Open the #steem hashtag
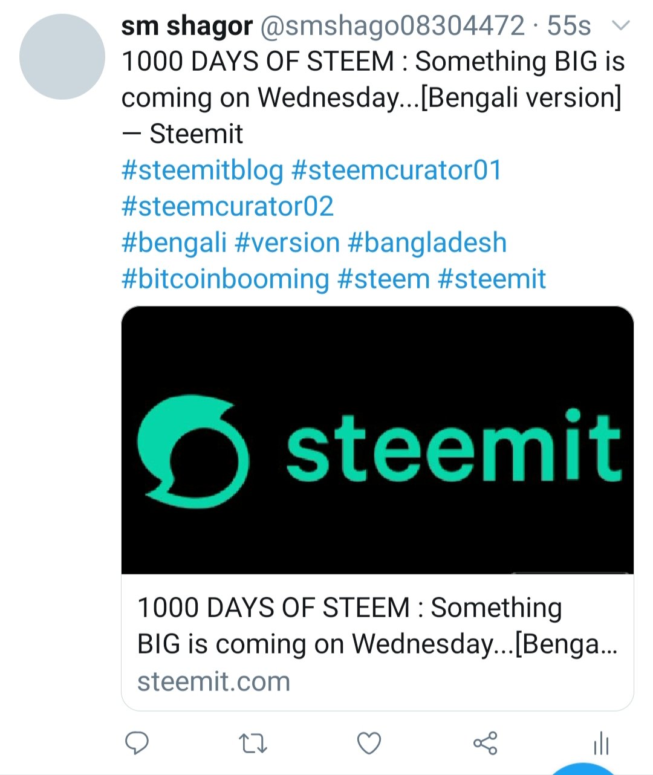The image size is (653, 775). click(x=383, y=279)
